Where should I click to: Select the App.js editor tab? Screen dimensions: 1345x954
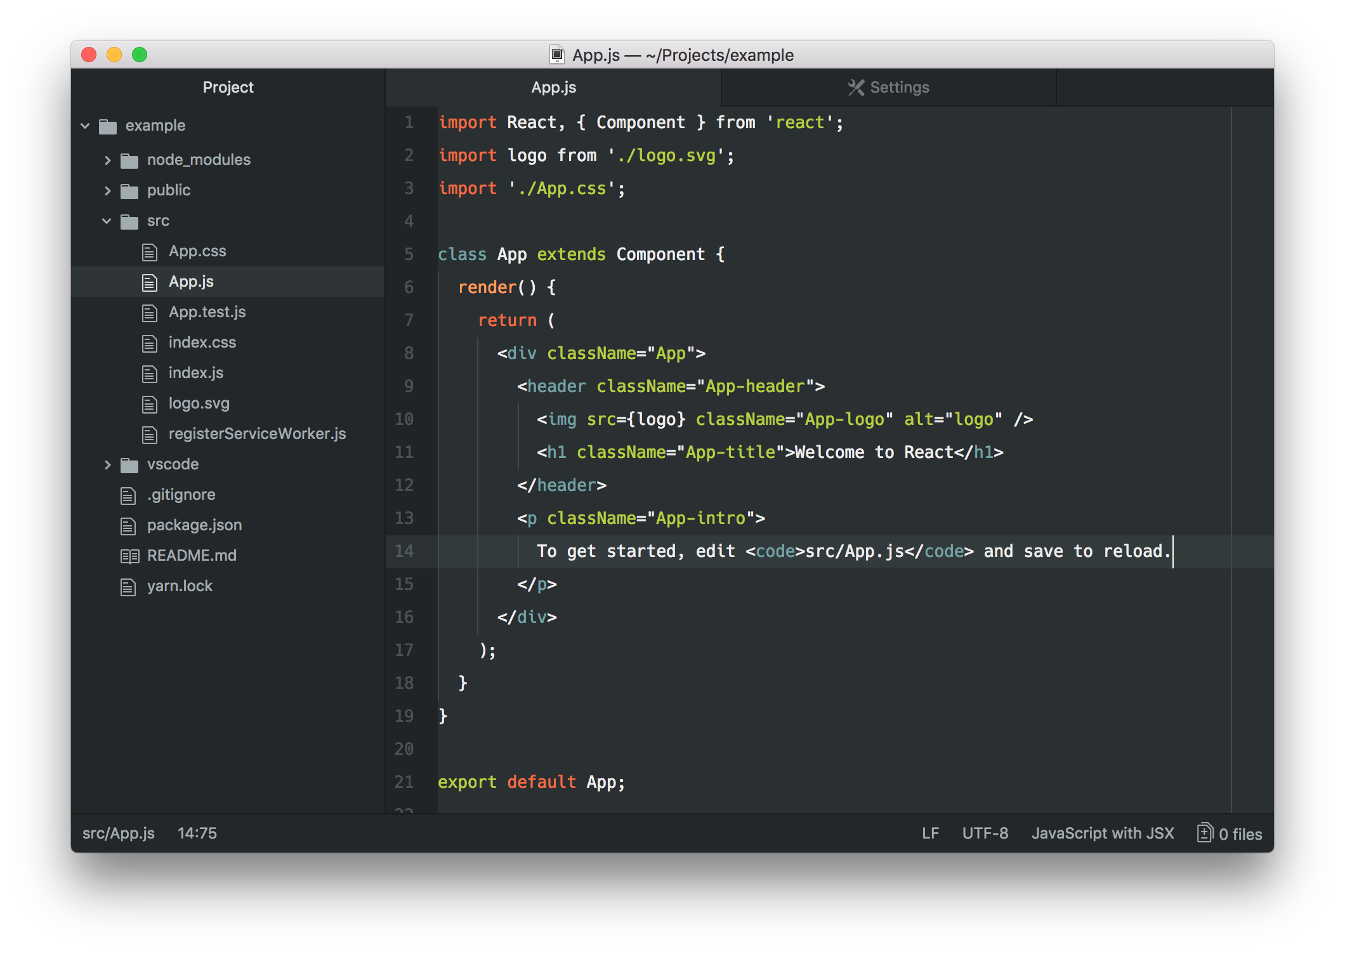click(x=553, y=88)
